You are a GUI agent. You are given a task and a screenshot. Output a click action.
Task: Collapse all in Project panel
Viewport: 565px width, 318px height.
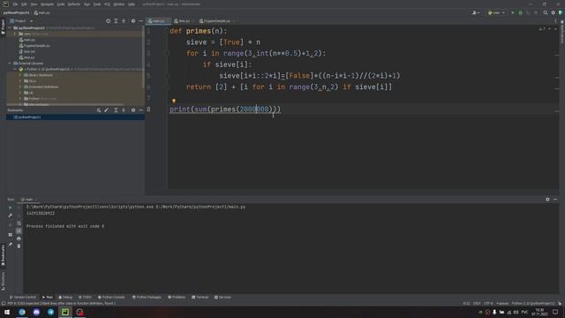click(124, 21)
